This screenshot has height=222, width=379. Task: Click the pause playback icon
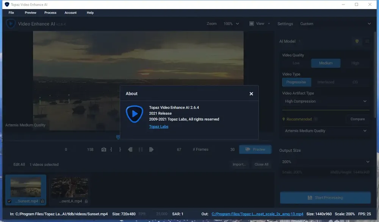(x=141, y=150)
